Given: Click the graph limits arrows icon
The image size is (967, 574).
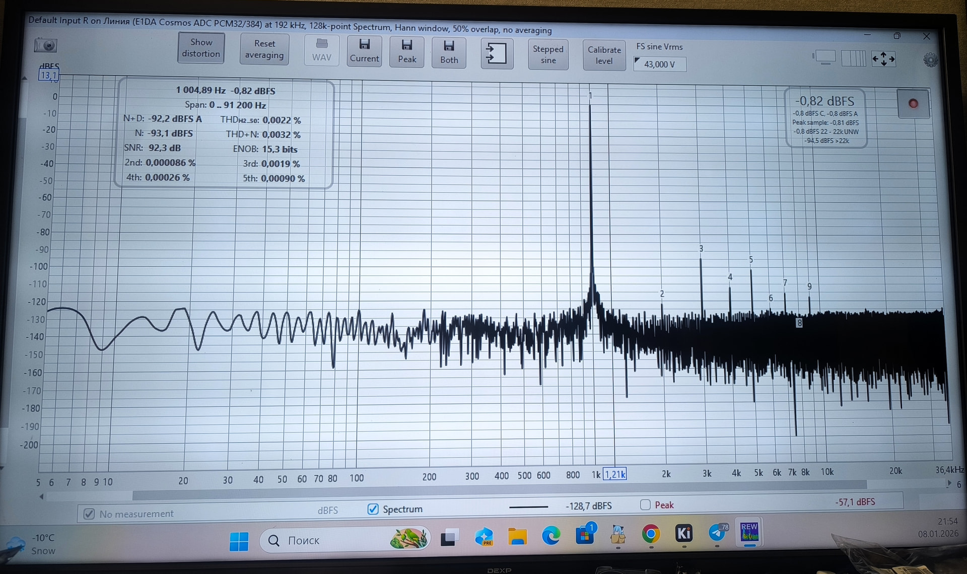Looking at the screenshot, I should [x=883, y=59].
